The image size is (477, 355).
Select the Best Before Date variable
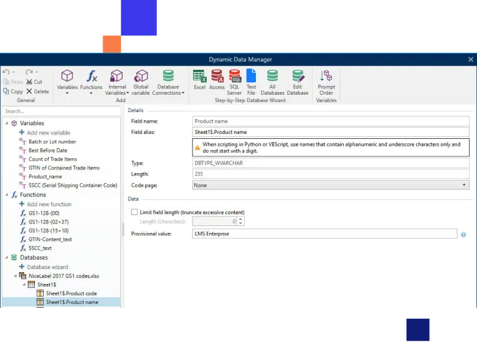(x=47, y=151)
